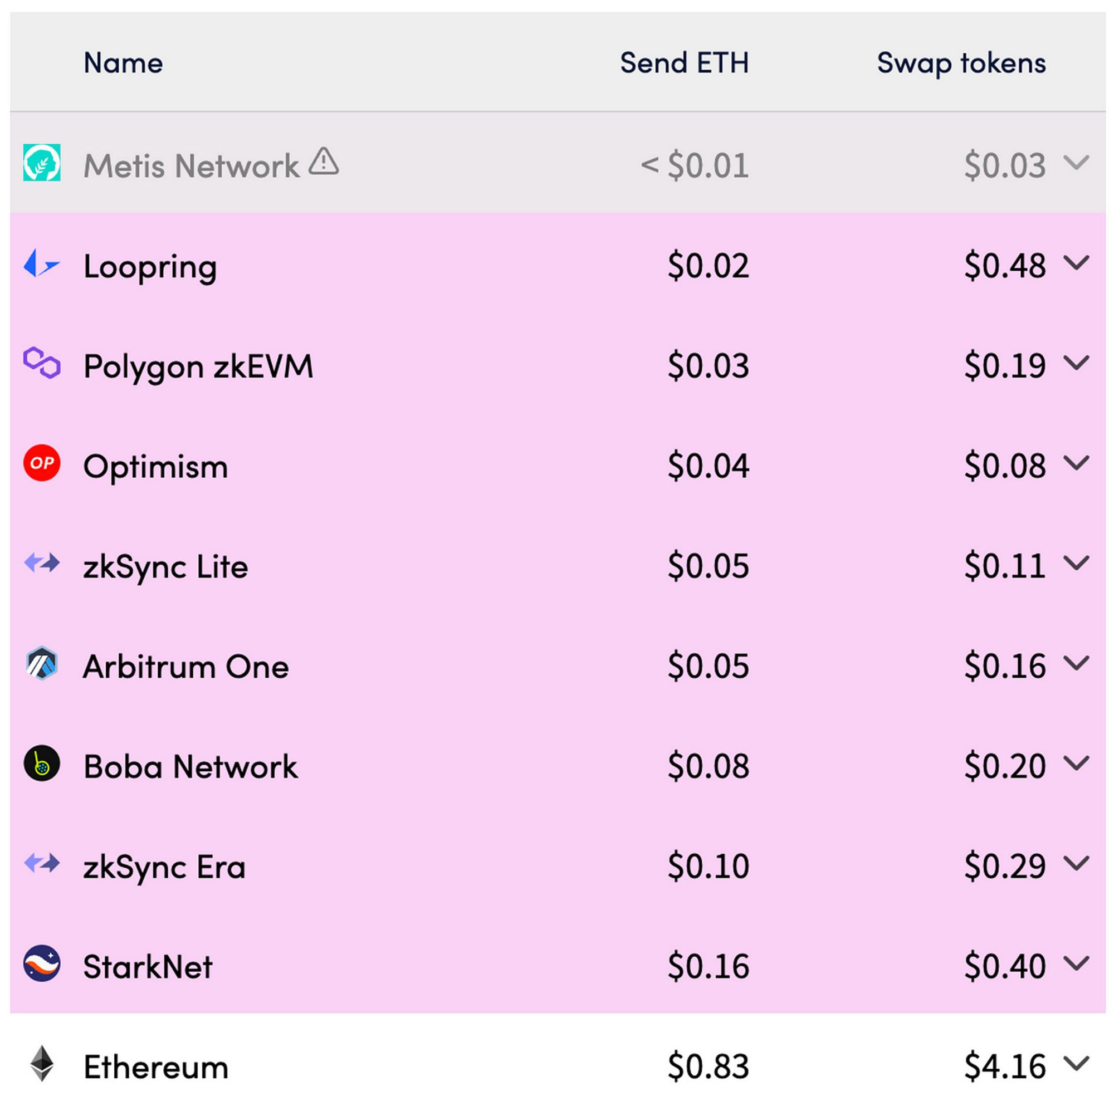Click the StarkNet logo icon
Viewport: 1114px width, 1101px height.
click(42, 963)
